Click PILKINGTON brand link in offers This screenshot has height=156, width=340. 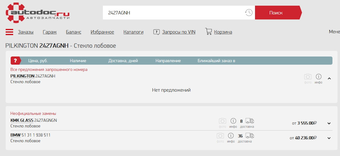tap(22, 76)
